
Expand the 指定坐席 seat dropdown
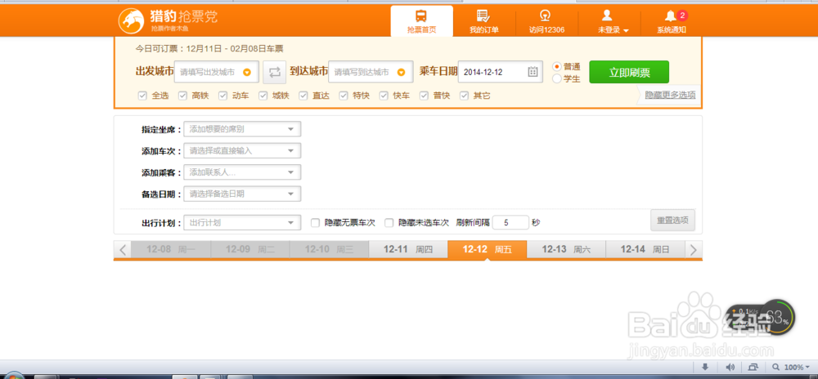(x=242, y=129)
